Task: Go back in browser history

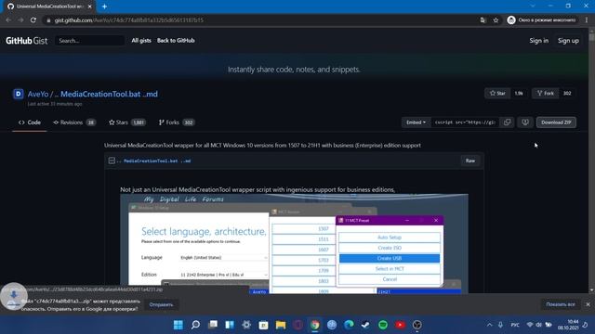Action: (8, 20)
